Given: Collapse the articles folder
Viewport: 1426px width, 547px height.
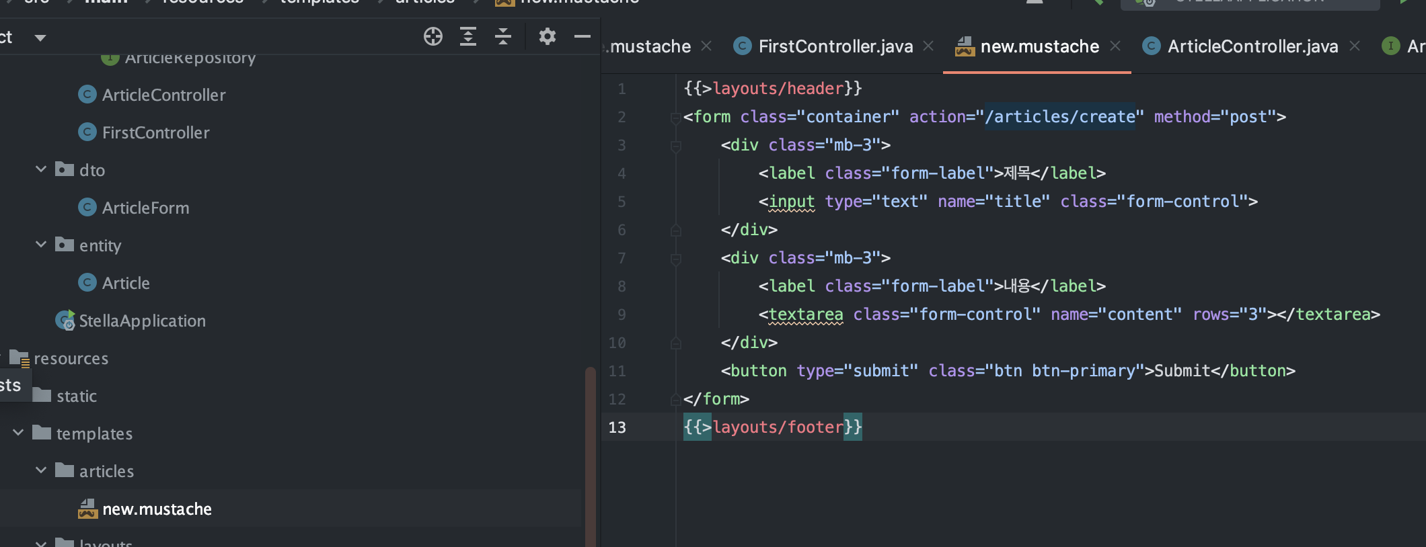Looking at the screenshot, I should [41, 470].
